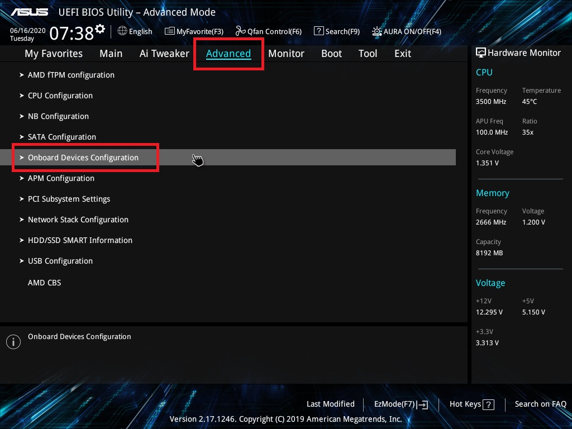Click the AURA light bulb icon

point(377,31)
